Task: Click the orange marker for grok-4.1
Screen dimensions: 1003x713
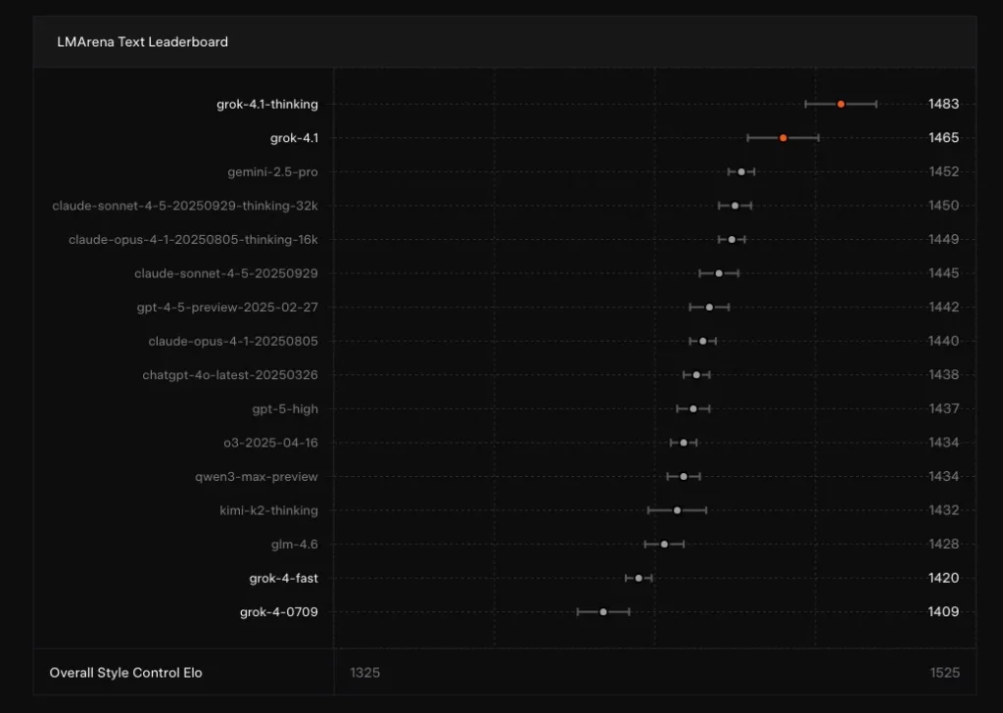Action: tap(782, 138)
